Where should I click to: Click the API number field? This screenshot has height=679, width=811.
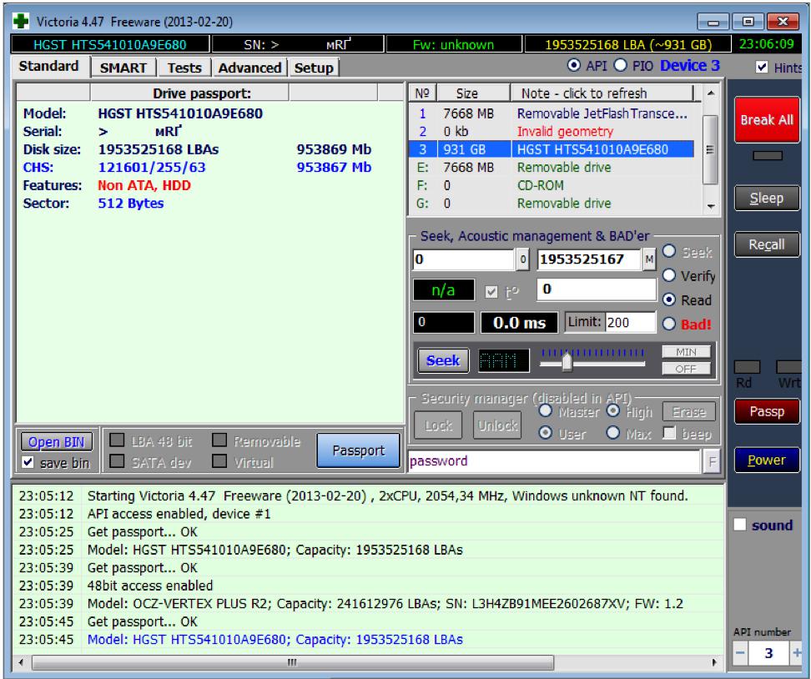tap(768, 653)
